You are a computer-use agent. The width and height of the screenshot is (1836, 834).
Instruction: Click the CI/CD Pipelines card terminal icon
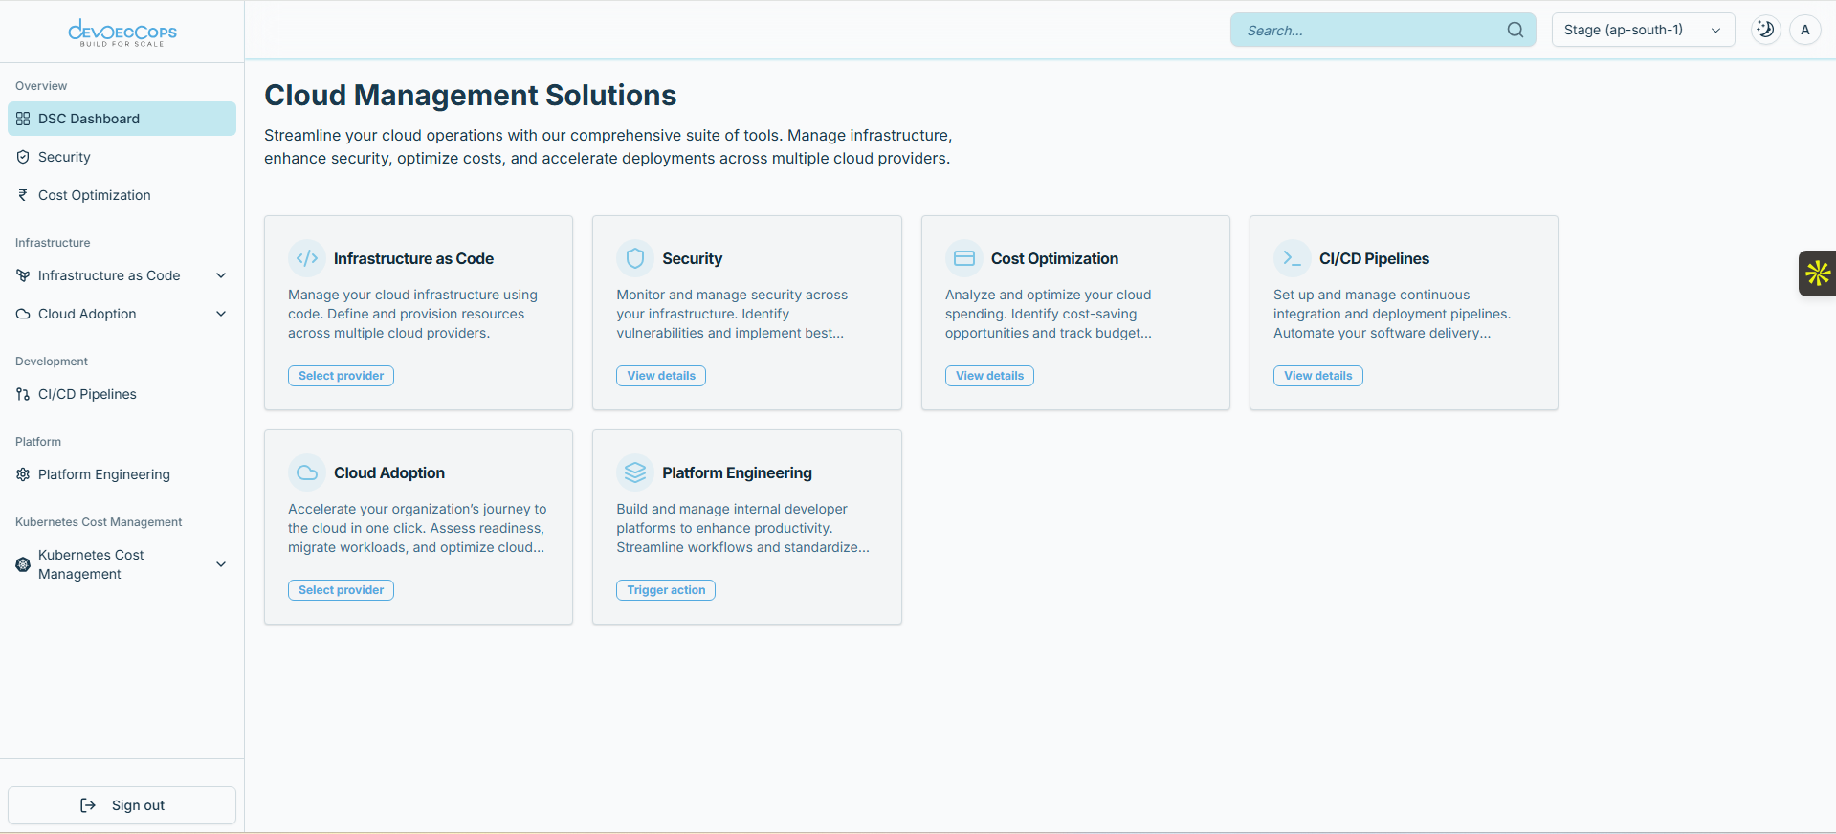1292,258
